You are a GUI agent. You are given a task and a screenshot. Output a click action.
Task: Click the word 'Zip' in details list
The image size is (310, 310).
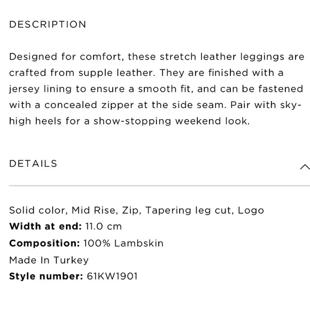pos(130,211)
